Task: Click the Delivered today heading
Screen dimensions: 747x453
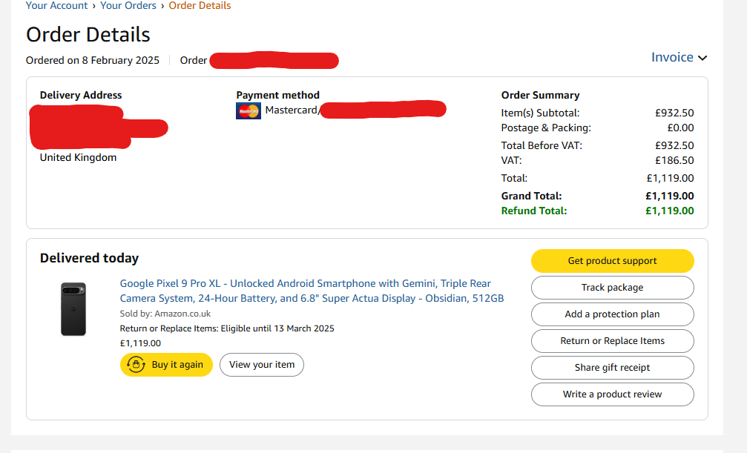Action: [89, 258]
